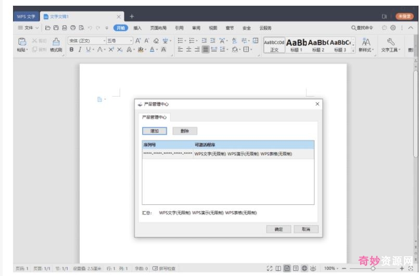Confirm with the OK button in dialog
This screenshot has width=419, height=276.
point(278,229)
